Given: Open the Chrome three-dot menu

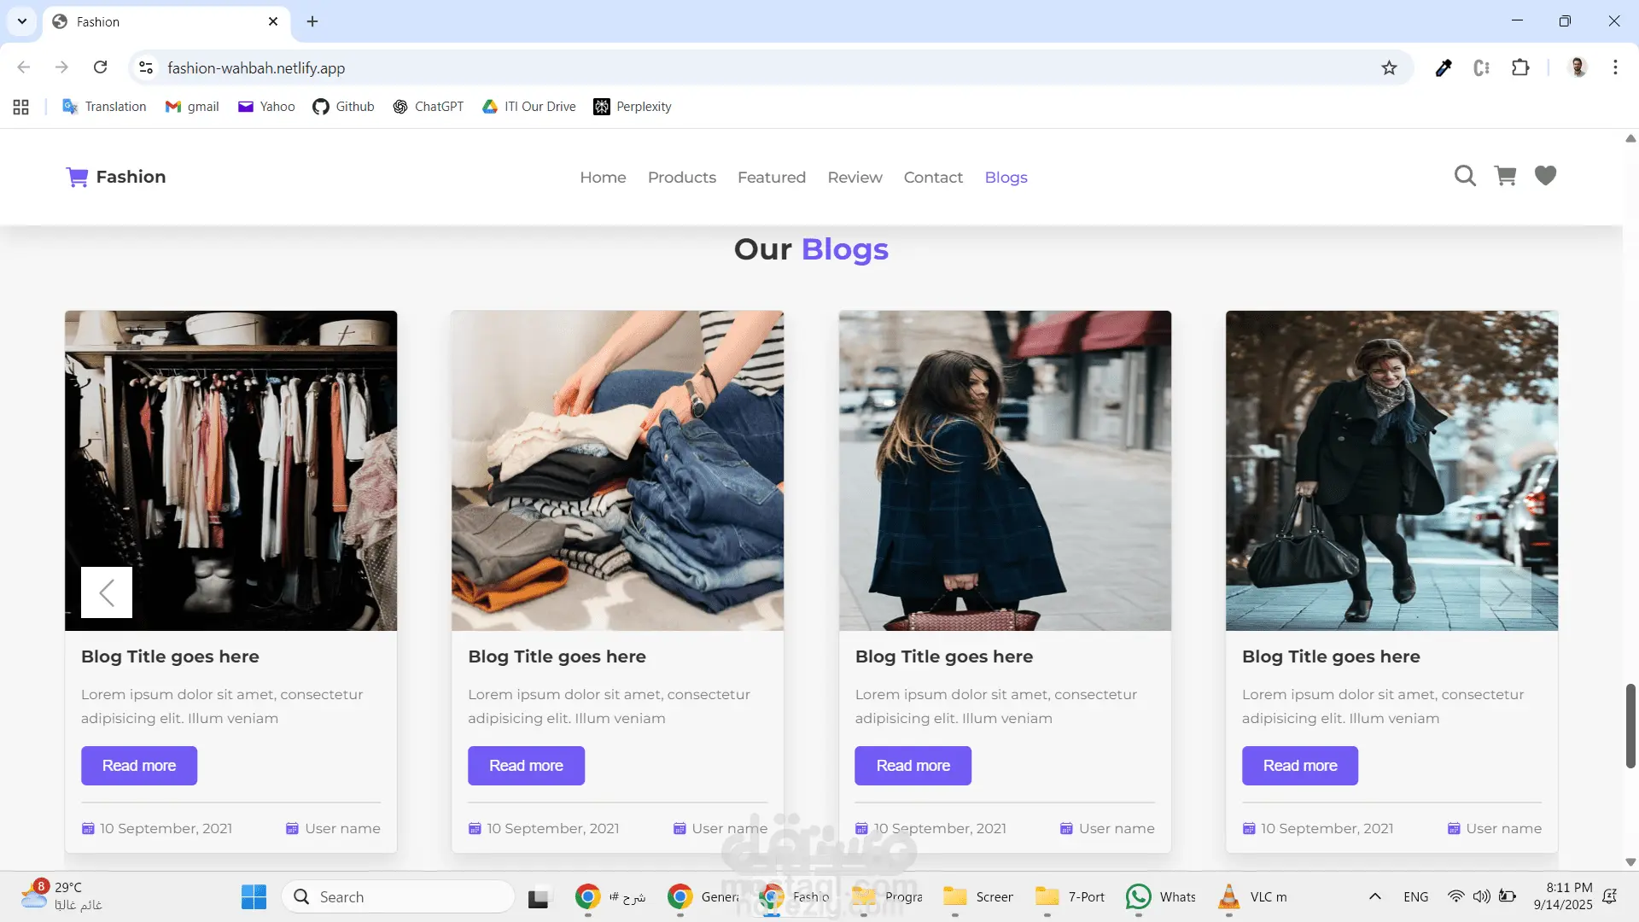Looking at the screenshot, I should 1615,67.
